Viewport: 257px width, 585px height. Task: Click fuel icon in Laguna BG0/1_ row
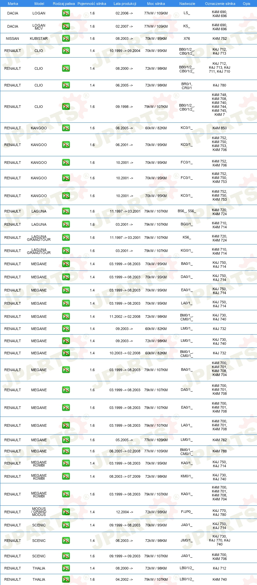click(x=66, y=225)
